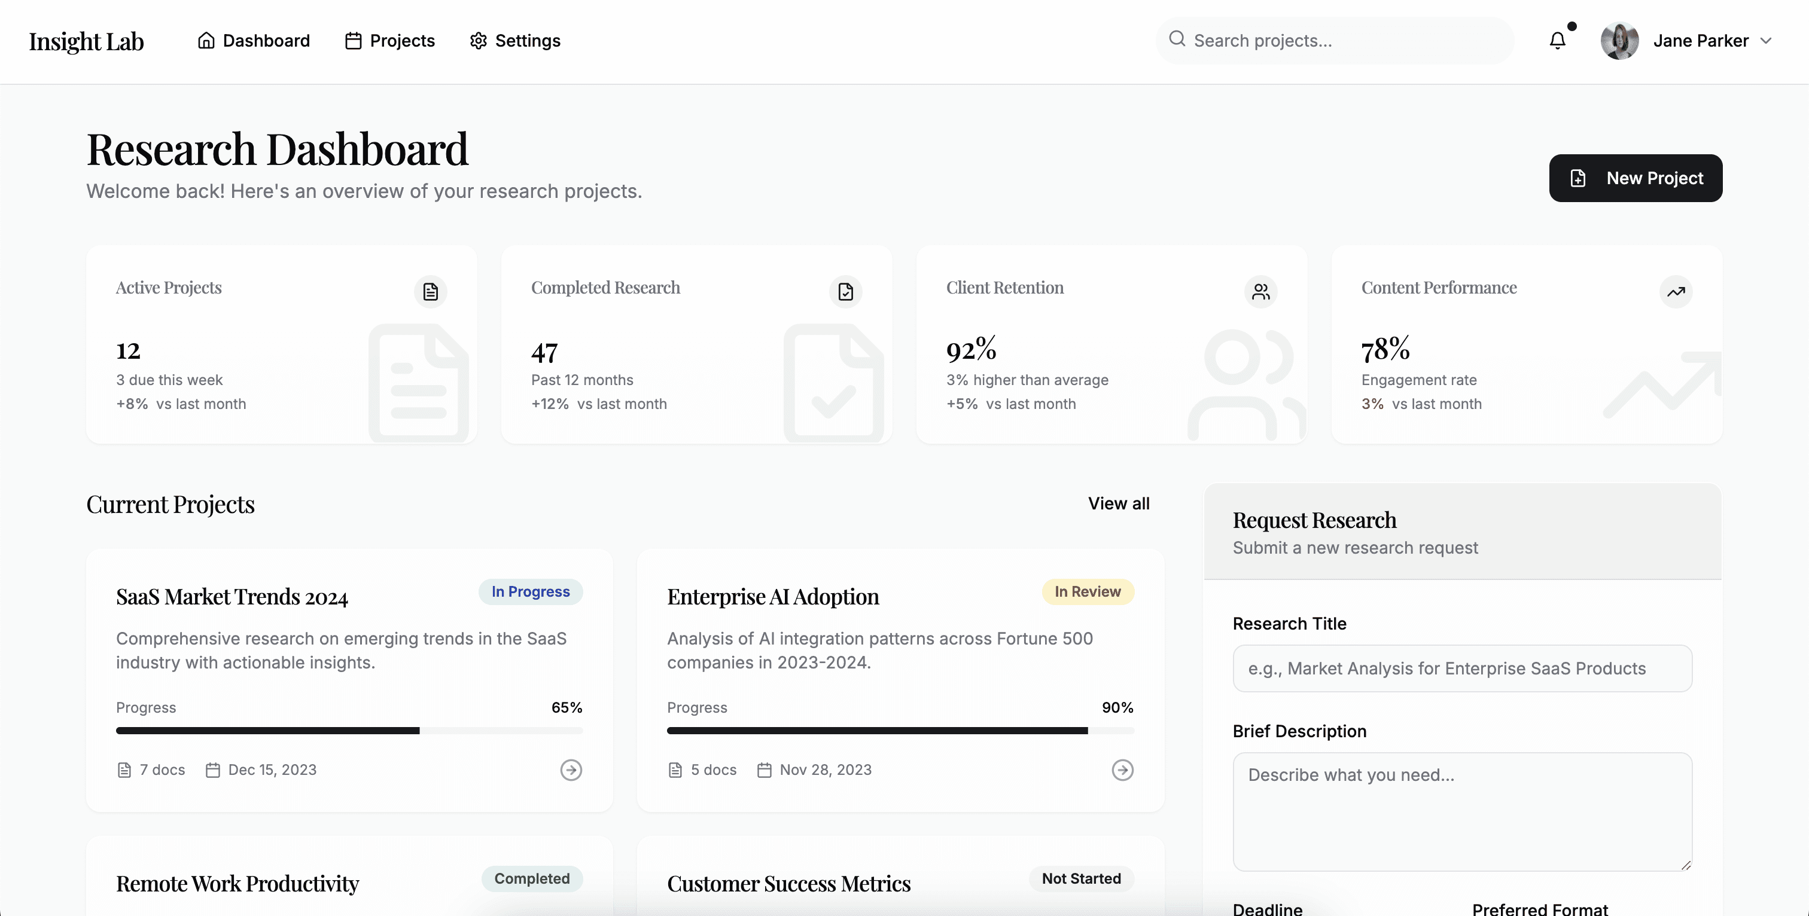Open SaaS Market Trends via arrow icon

click(x=571, y=770)
